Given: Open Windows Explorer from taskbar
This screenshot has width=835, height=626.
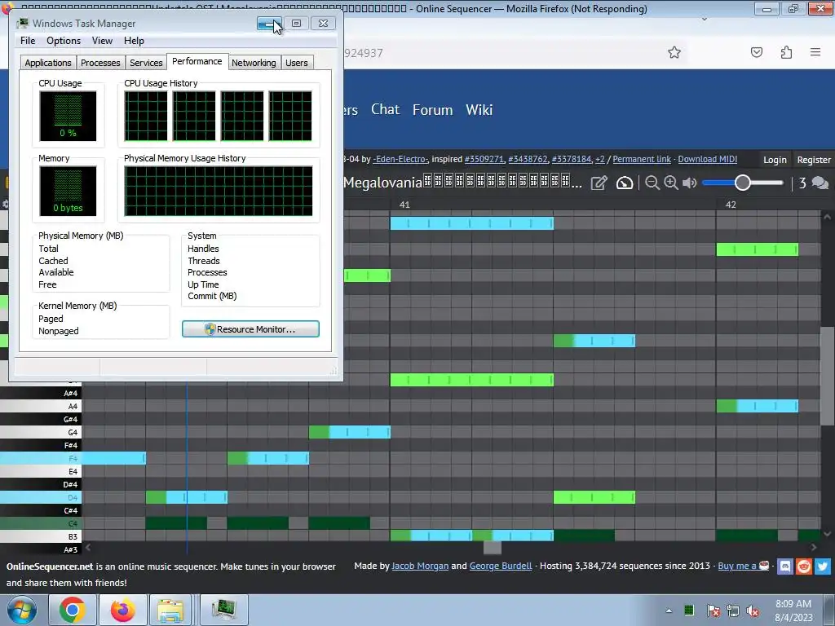Looking at the screenshot, I should [x=170, y=610].
